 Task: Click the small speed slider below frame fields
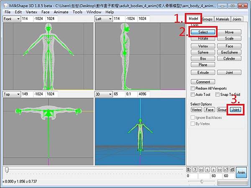pos(202,181)
